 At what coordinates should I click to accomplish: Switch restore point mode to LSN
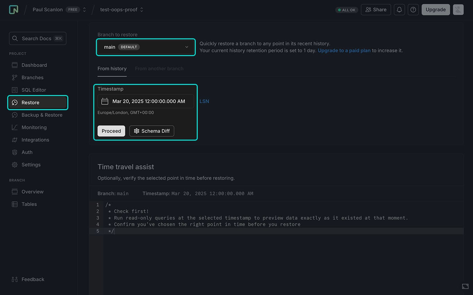click(204, 101)
